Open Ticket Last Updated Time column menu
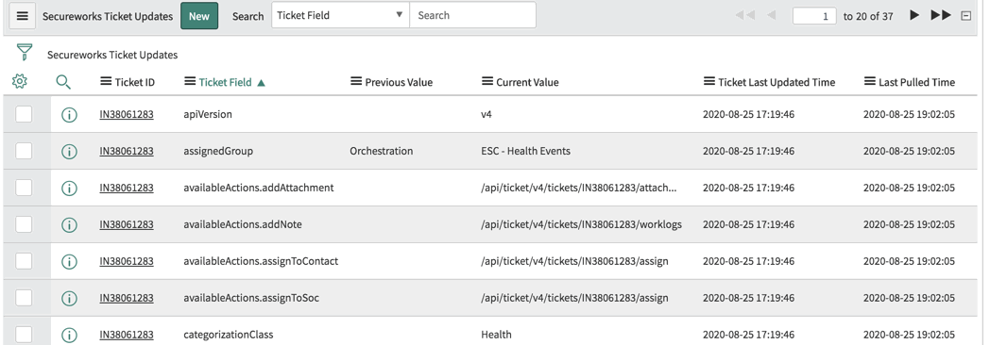This screenshot has height=345, width=990. (709, 82)
